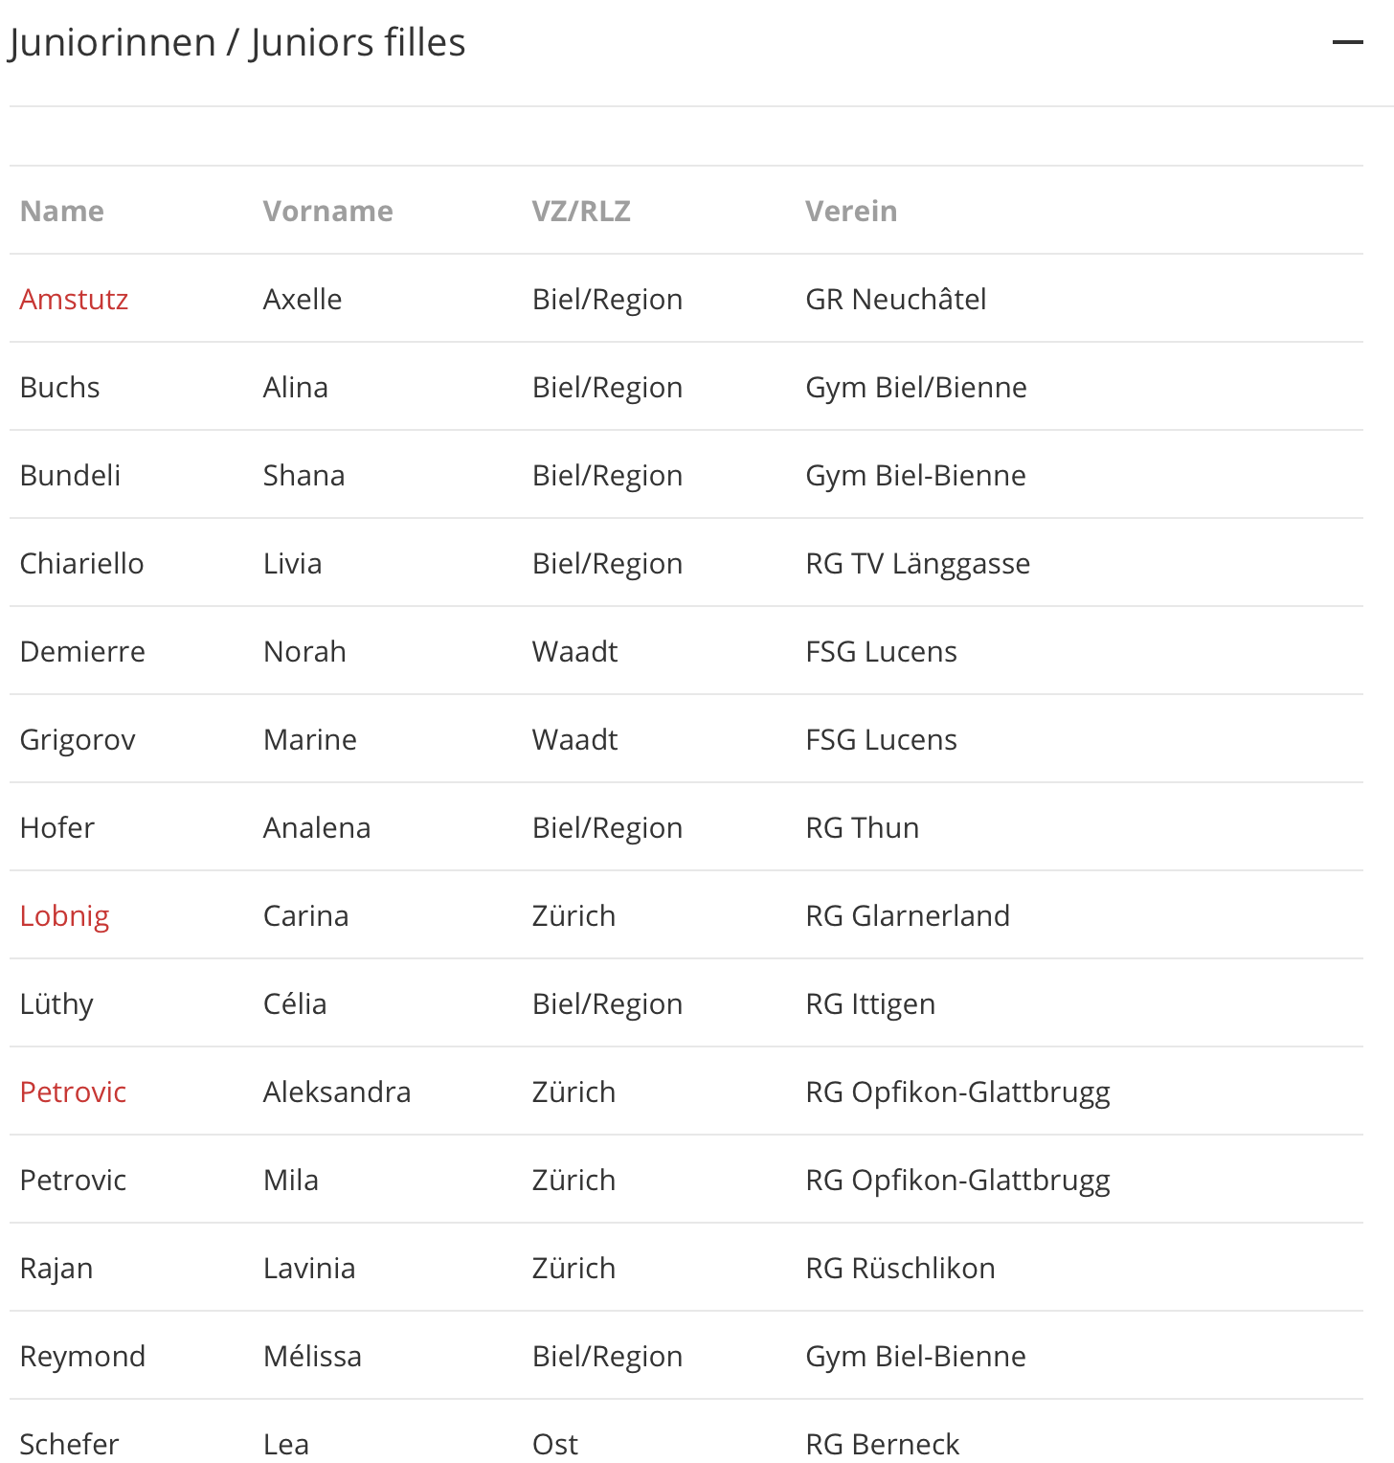Image resolution: width=1394 pixels, height=1463 pixels.
Task: Select the Demierre Norah row
Action: coord(686,651)
